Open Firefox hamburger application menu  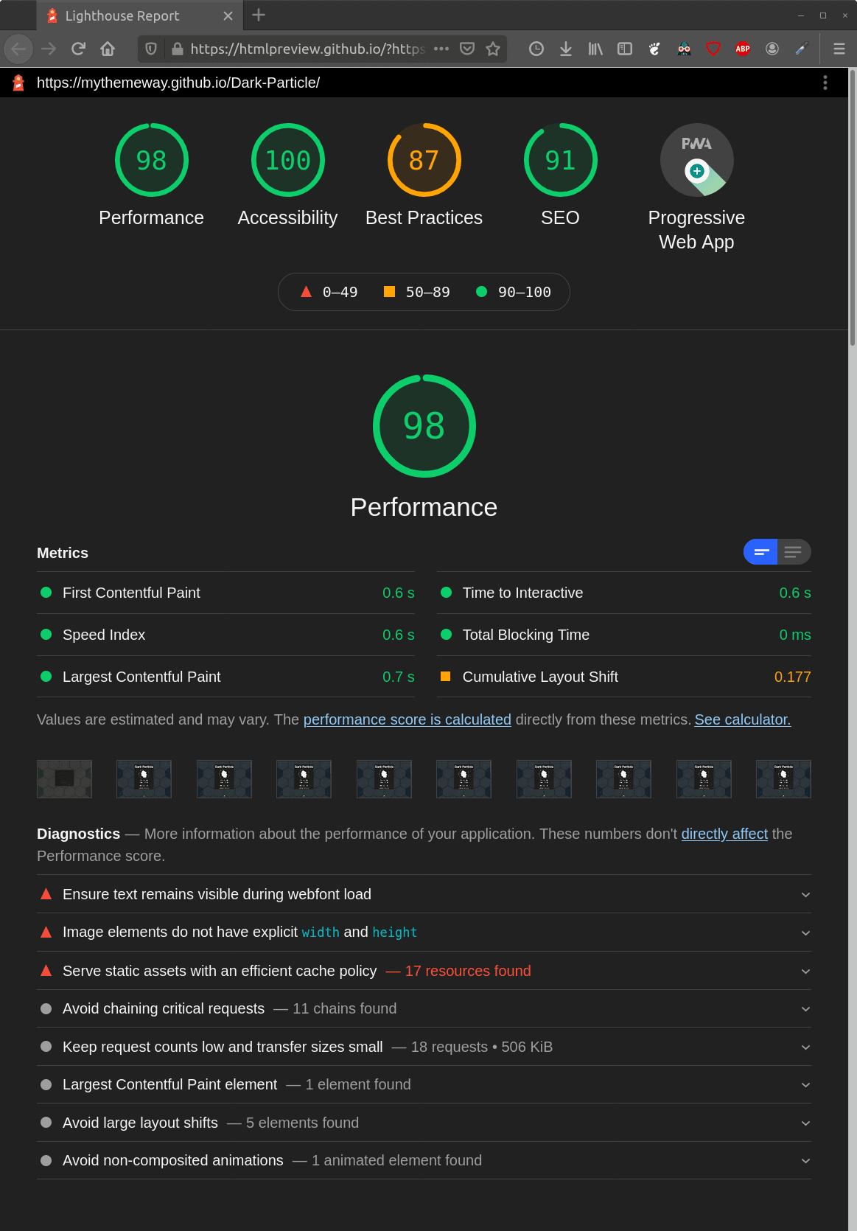tap(839, 49)
